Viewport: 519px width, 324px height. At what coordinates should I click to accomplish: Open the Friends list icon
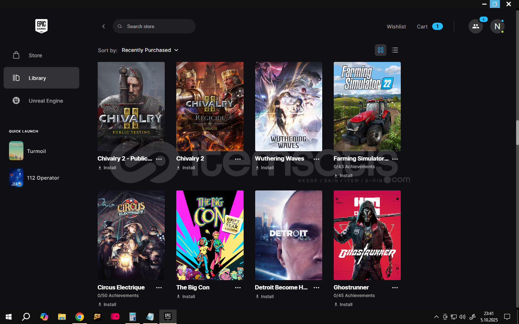[476, 26]
